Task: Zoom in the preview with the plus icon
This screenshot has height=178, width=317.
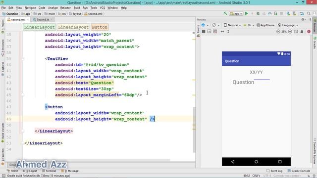Action: tap(290, 32)
